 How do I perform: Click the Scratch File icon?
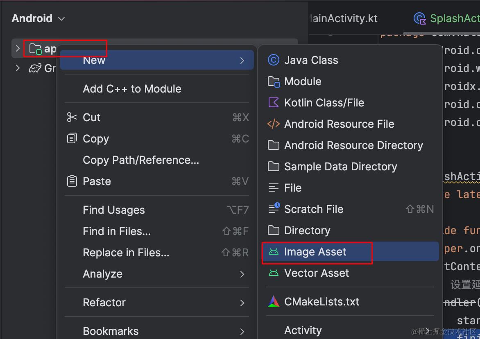[x=273, y=209]
